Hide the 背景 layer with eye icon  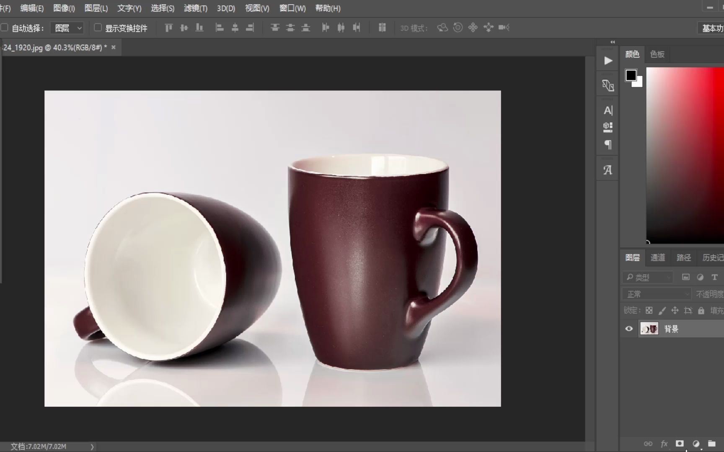click(x=629, y=329)
